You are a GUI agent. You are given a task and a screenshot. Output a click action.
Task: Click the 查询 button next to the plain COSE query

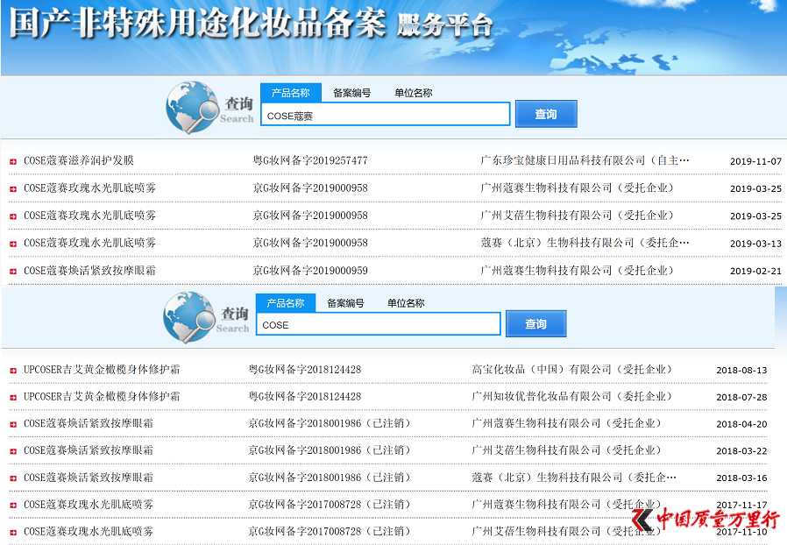tap(536, 323)
